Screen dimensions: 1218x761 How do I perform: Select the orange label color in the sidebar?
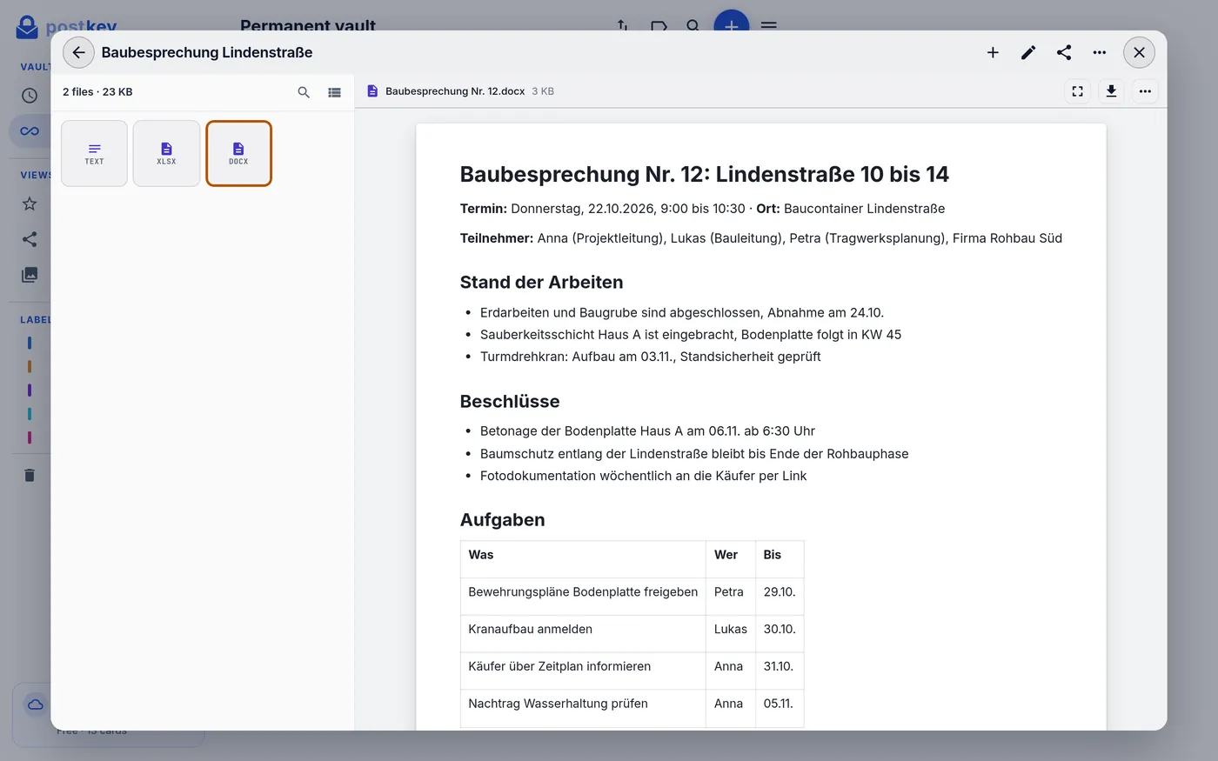[x=30, y=366]
